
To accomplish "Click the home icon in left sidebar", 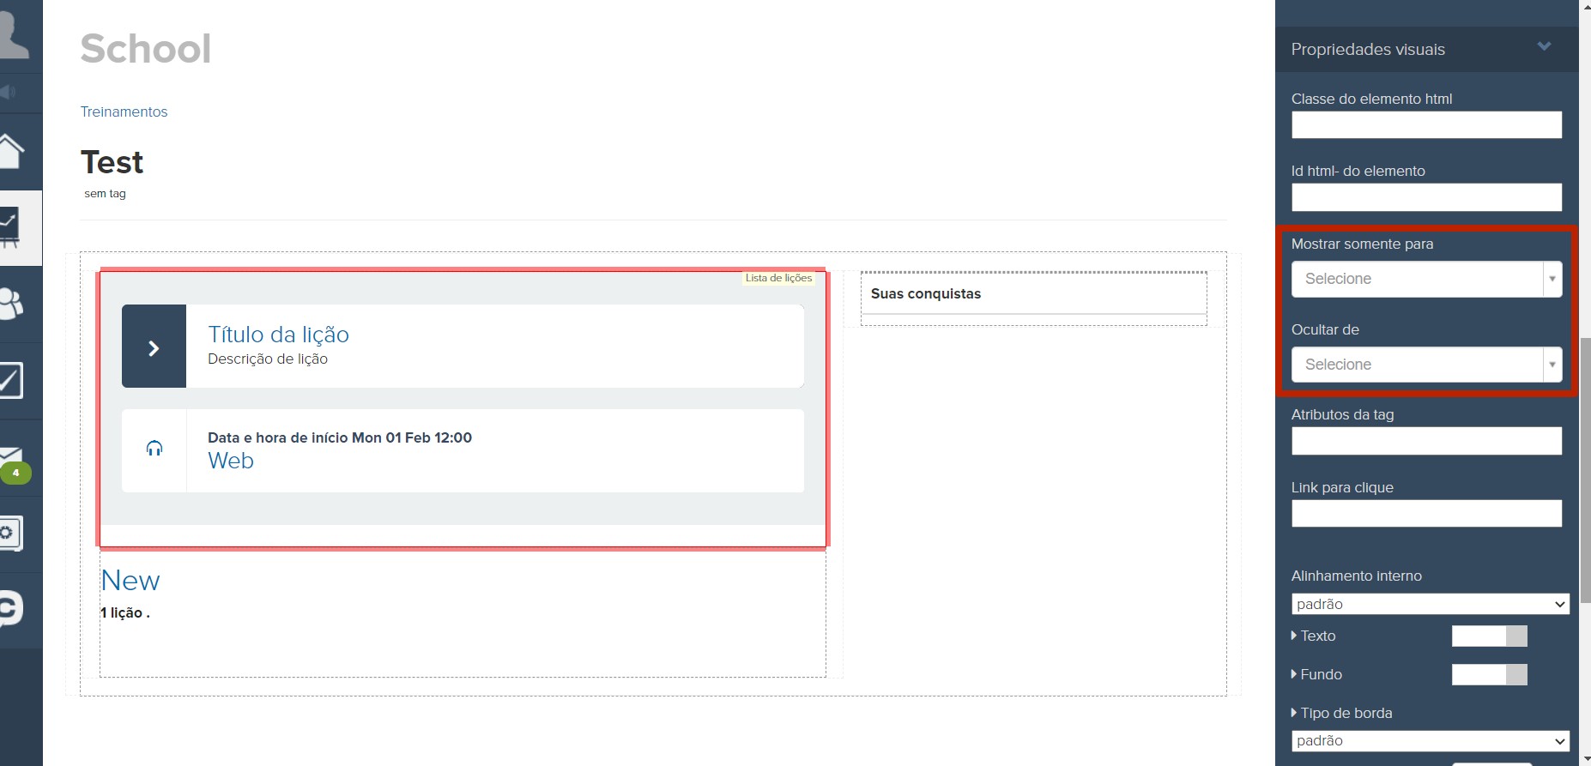I will click(x=10, y=152).
